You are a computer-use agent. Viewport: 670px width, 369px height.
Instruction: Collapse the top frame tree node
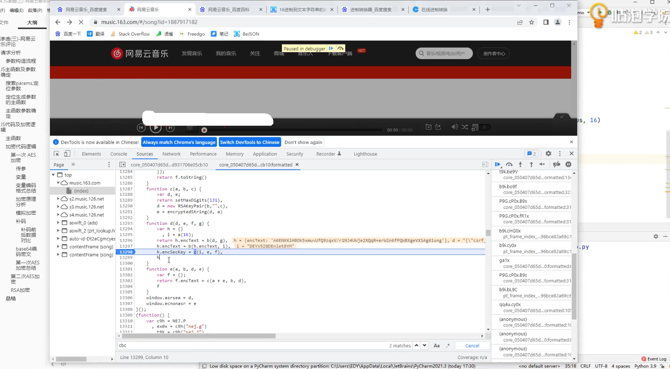pos(53,175)
